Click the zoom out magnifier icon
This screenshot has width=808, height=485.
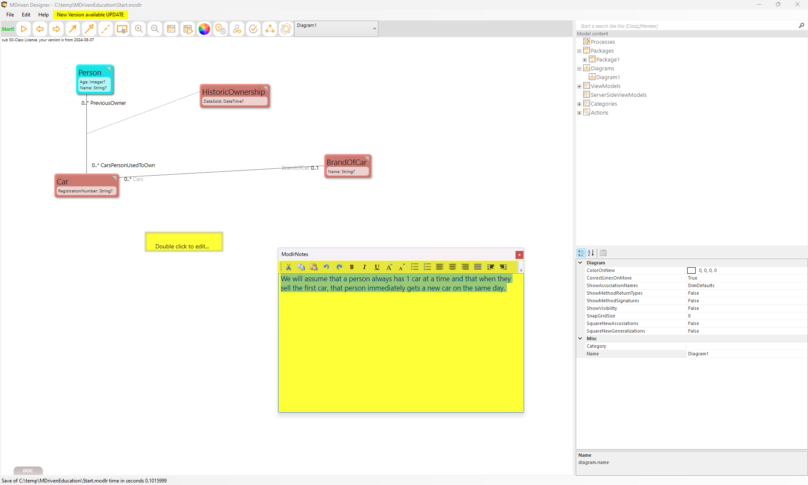point(155,29)
